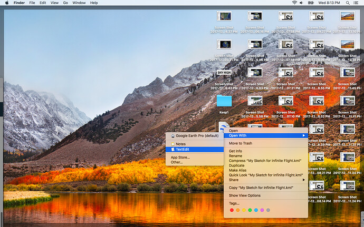
Task: Select the Screen Shot 11.41 PM file
Action: pyautogui.click(x=348, y=101)
